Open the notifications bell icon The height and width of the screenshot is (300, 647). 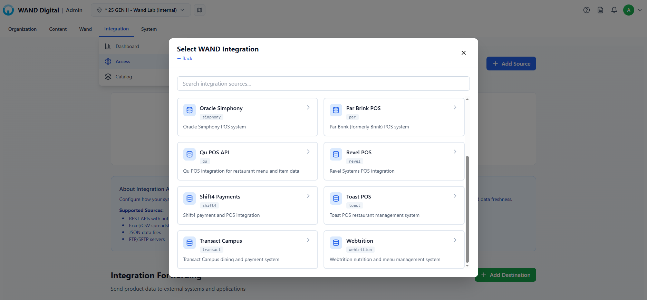coord(614,10)
